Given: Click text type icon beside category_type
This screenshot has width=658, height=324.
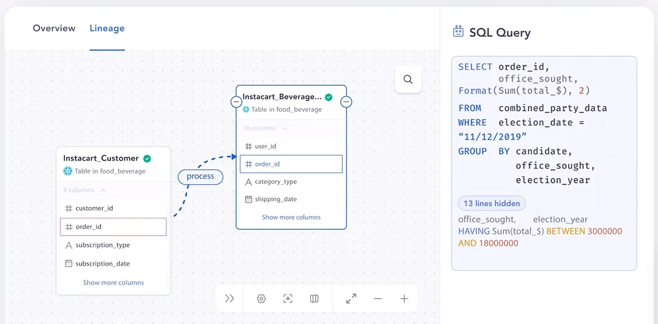Looking at the screenshot, I should (248, 182).
